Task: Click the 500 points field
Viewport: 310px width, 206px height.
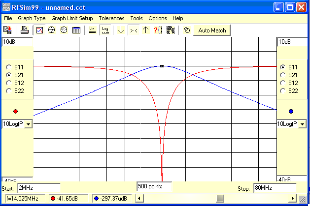Action: 154,186
